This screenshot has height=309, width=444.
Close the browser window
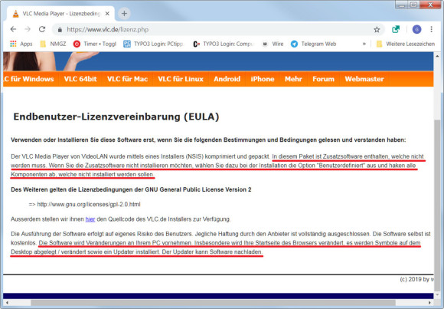coord(430,5)
